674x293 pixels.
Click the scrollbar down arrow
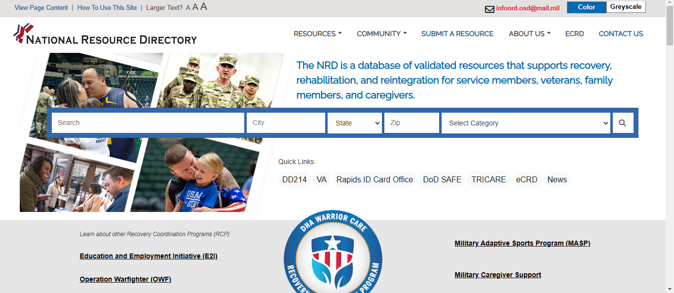670,289
